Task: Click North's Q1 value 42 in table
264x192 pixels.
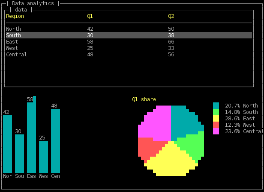Action: pos(90,29)
